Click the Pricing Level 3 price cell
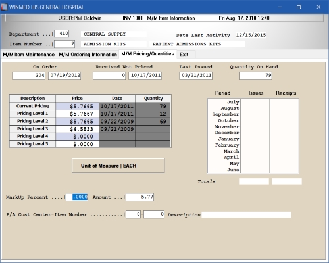The width and height of the screenshot is (329, 263). tap(77, 129)
